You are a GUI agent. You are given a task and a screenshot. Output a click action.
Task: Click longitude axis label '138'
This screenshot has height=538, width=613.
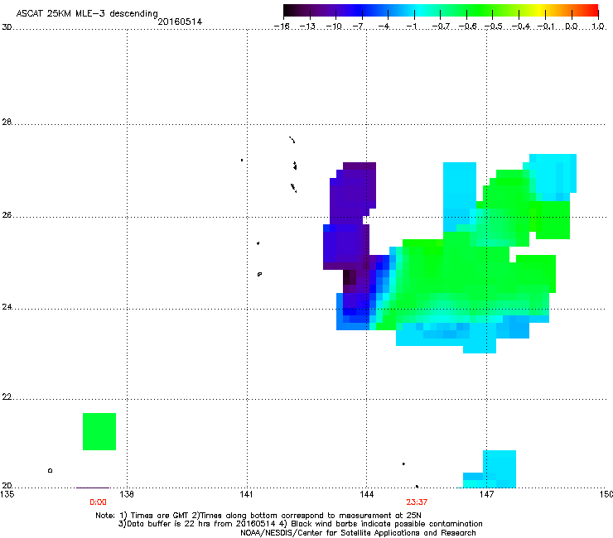click(x=126, y=494)
